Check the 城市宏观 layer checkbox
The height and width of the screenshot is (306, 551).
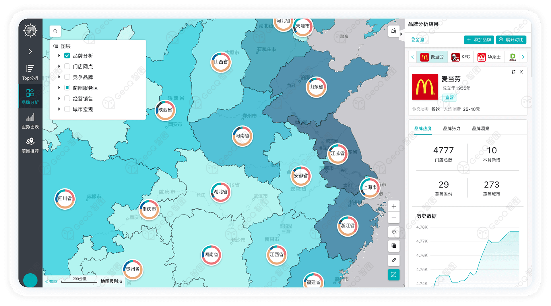67,109
